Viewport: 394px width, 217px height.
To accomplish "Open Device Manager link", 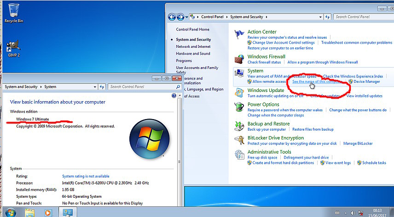I will (366, 81).
